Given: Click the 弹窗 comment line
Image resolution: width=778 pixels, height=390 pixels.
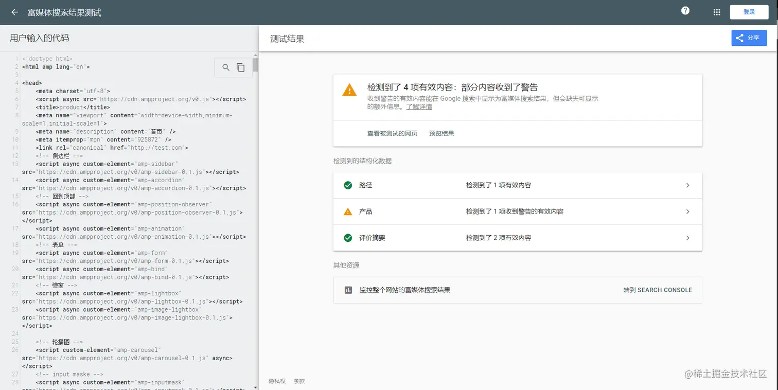Looking at the screenshot, I should click(x=56, y=285).
